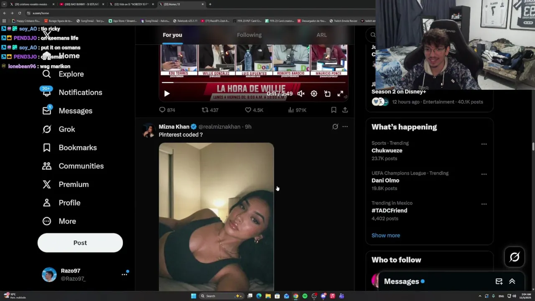
Task: Open Communities in the sidebar
Action: tap(73, 166)
